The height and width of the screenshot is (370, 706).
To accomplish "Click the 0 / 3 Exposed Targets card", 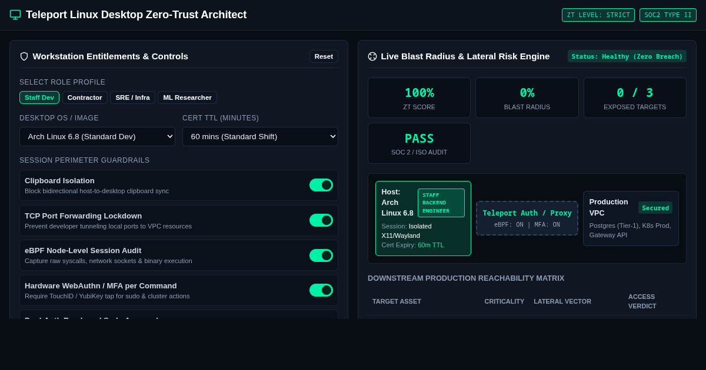I will (x=635, y=98).
